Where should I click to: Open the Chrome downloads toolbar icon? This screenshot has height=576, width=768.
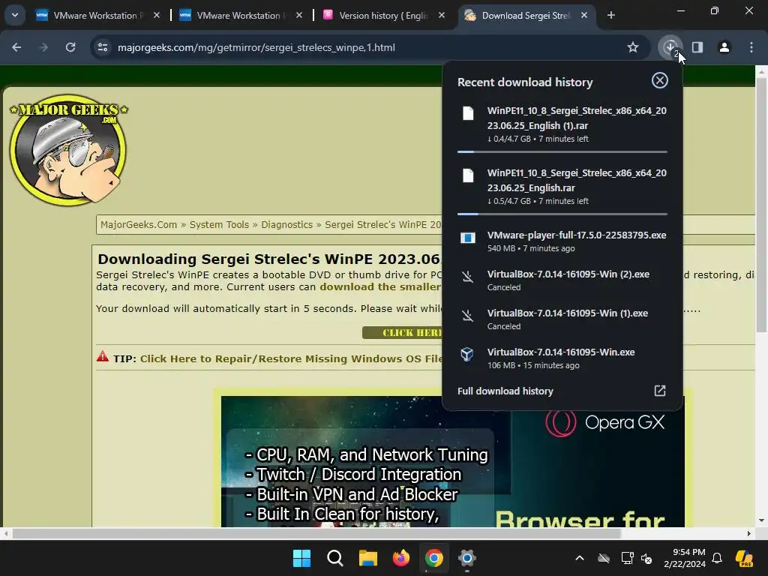pyautogui.click(x=670, y=47)
